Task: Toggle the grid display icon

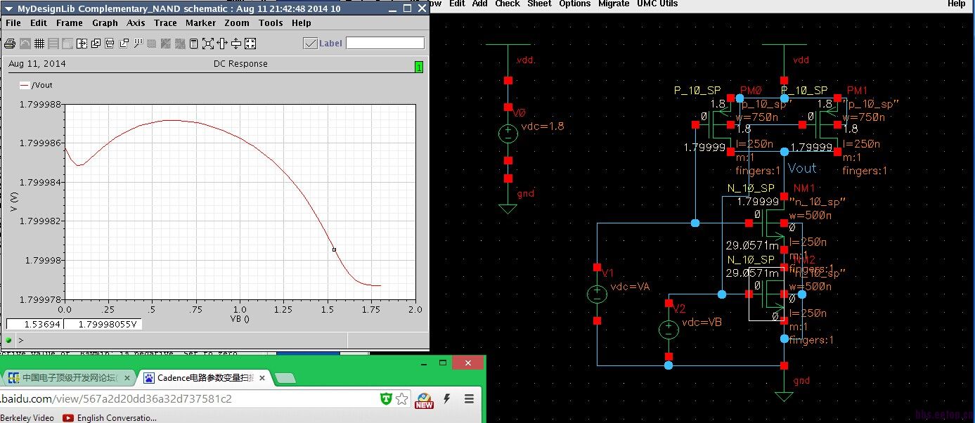Action: [x=39, y=44]
